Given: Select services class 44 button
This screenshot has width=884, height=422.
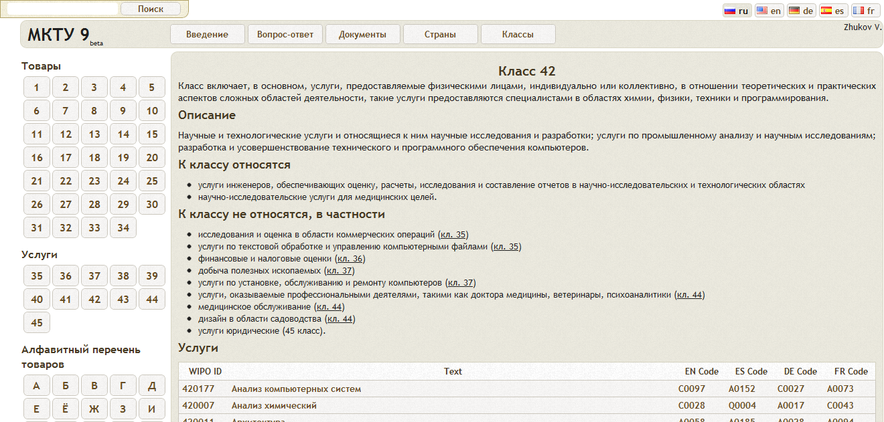Looking at the screenshot, I should [152, 299].
